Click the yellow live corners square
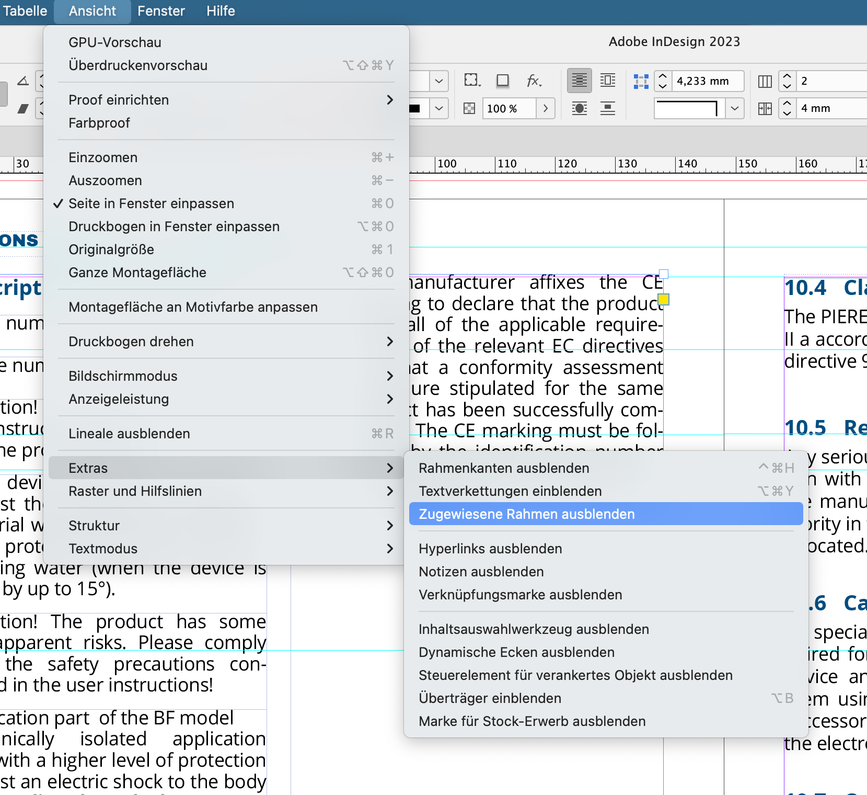This screenshot has height=795, width=867. (x=663, y=300)
